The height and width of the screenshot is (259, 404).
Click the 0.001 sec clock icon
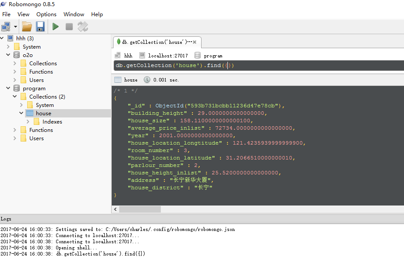pos(147,80)
